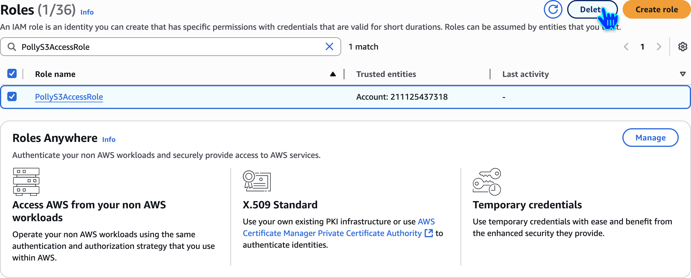Click the Trusted entities column header
Image resolution: width=691 pixels, height=278 pixels.
pos(386,74)
